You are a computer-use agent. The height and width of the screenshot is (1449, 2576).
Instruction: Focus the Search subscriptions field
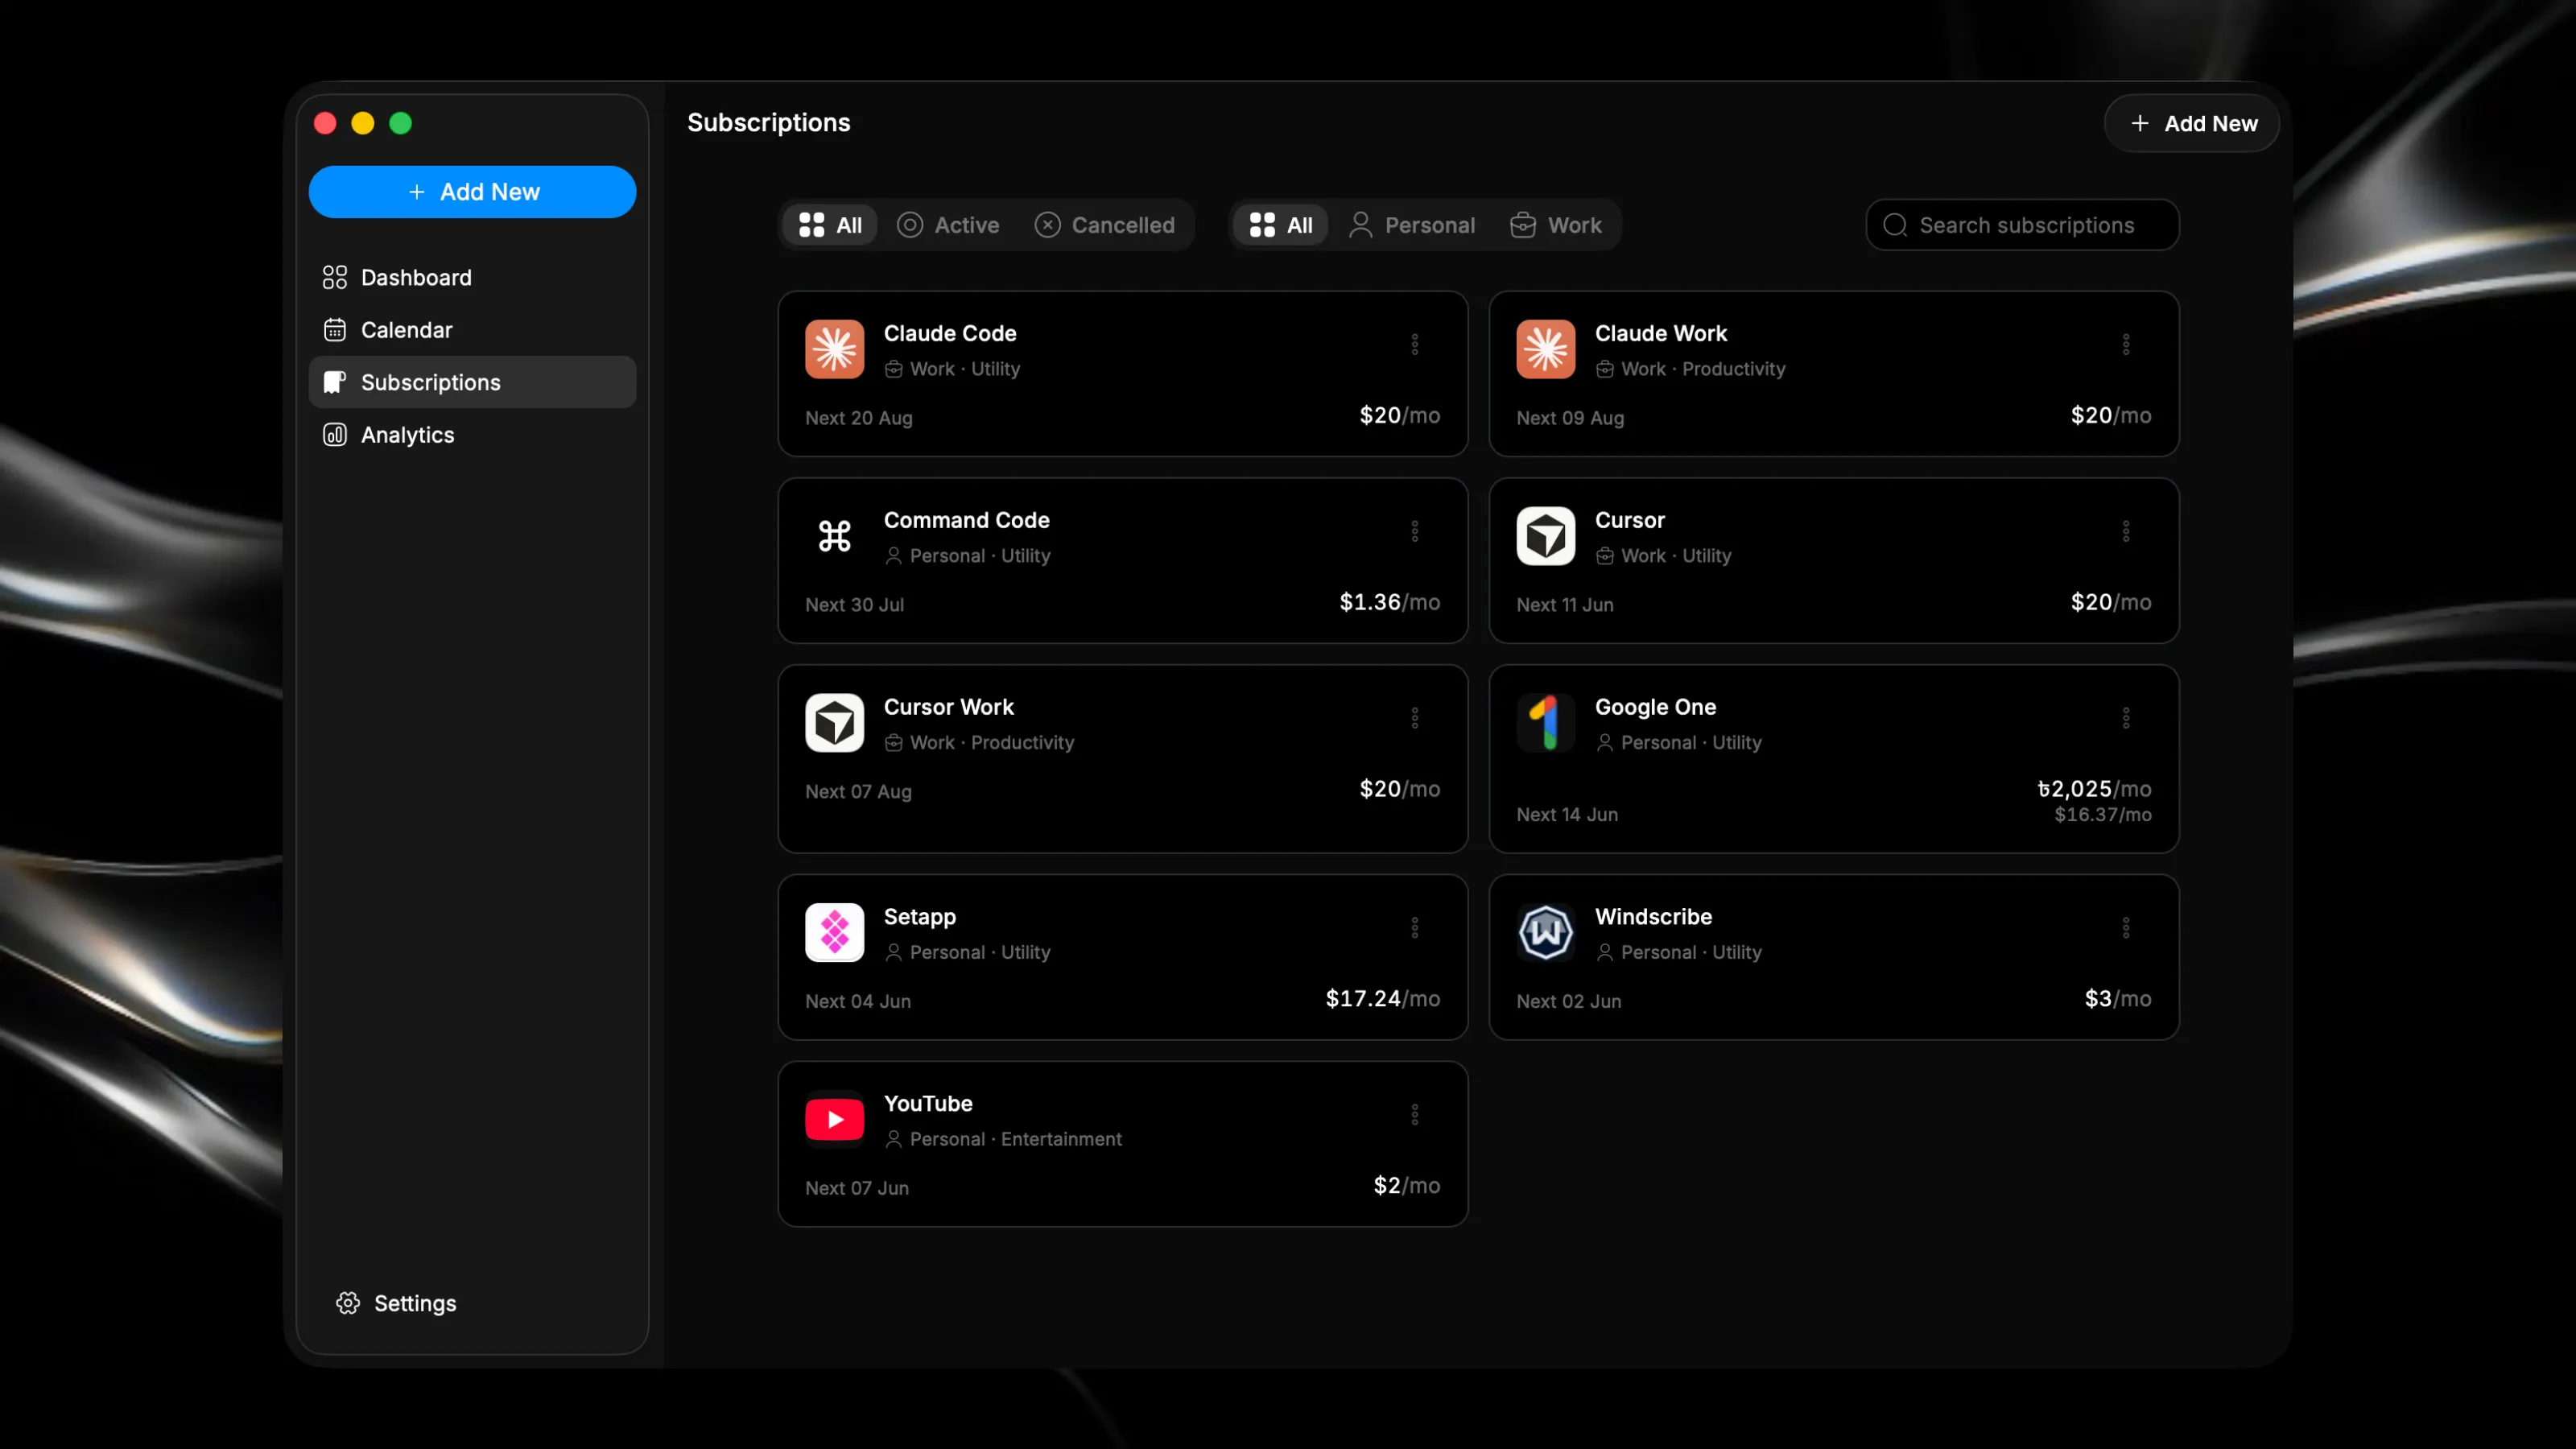[2022, 225]
